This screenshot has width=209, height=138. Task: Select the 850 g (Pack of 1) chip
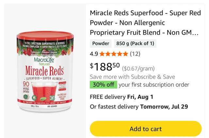[x=135, y=43]
